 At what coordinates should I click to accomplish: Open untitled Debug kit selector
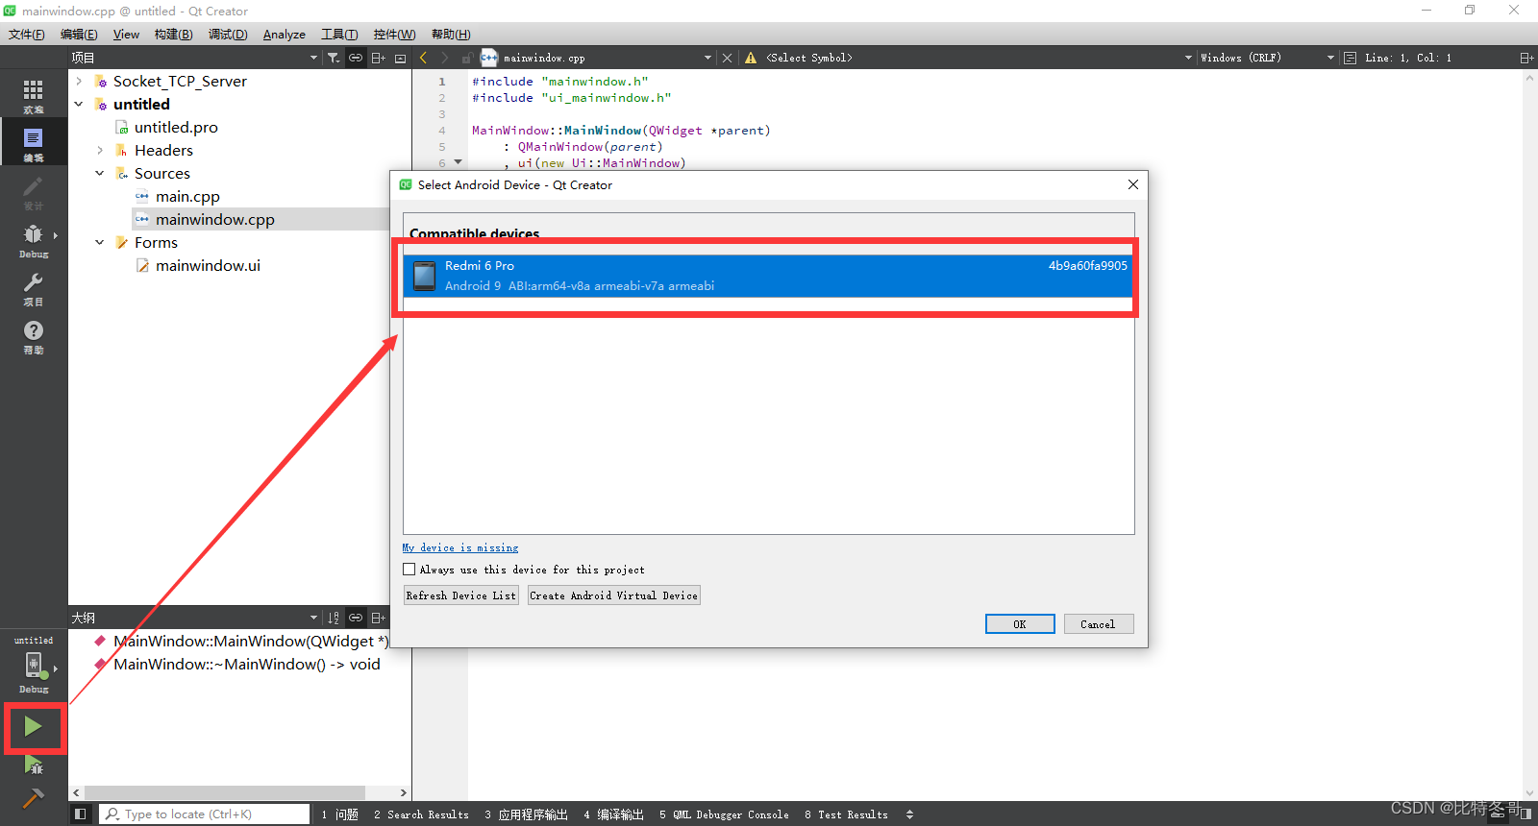tap(33, 664)
